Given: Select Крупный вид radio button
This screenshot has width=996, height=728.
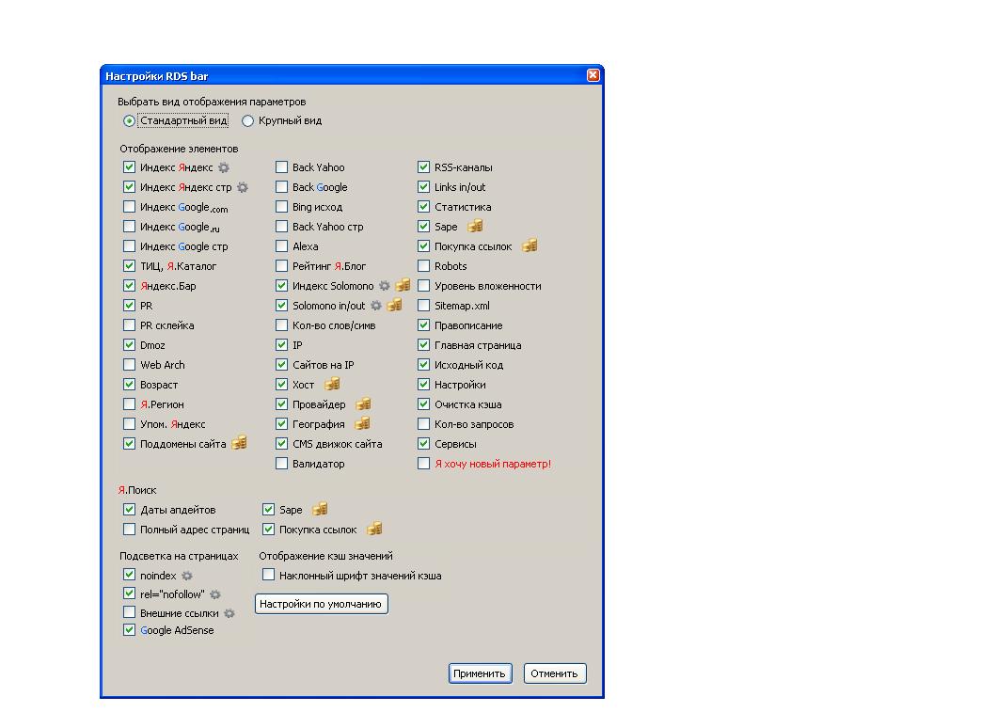Looking at the screenshot, I should [247, 120].
